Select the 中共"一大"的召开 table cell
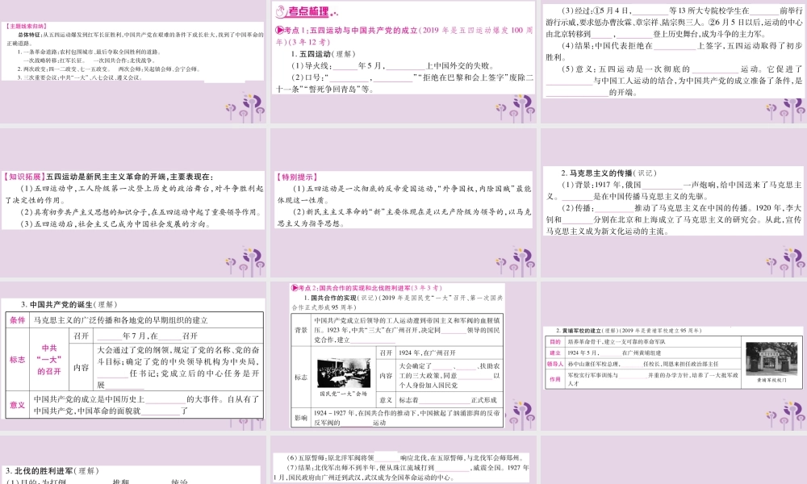807x484 pixels. 49,360
